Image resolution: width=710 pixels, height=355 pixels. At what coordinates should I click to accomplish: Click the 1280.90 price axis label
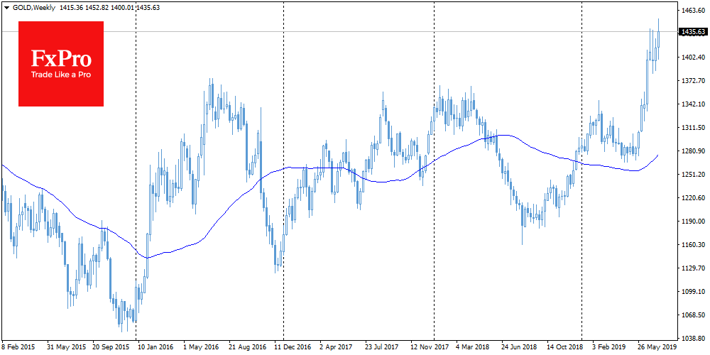coord(692,151)
